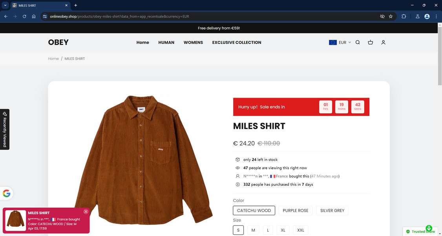This screenshot has width=442, height=236.
Task: Click the browser back arrow
Action: (6, 16)
